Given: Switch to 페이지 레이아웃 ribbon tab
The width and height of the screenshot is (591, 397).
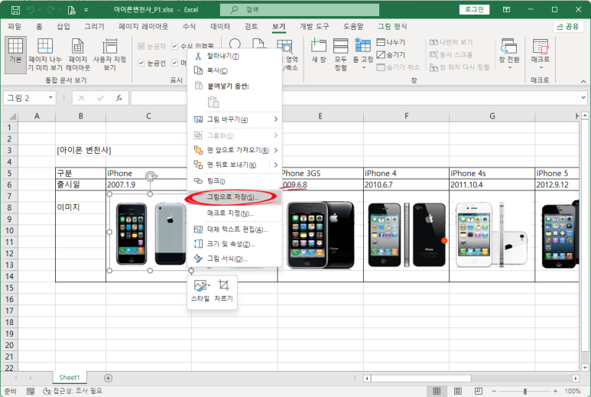Looking at the screenshot, I should click(143, 27).
